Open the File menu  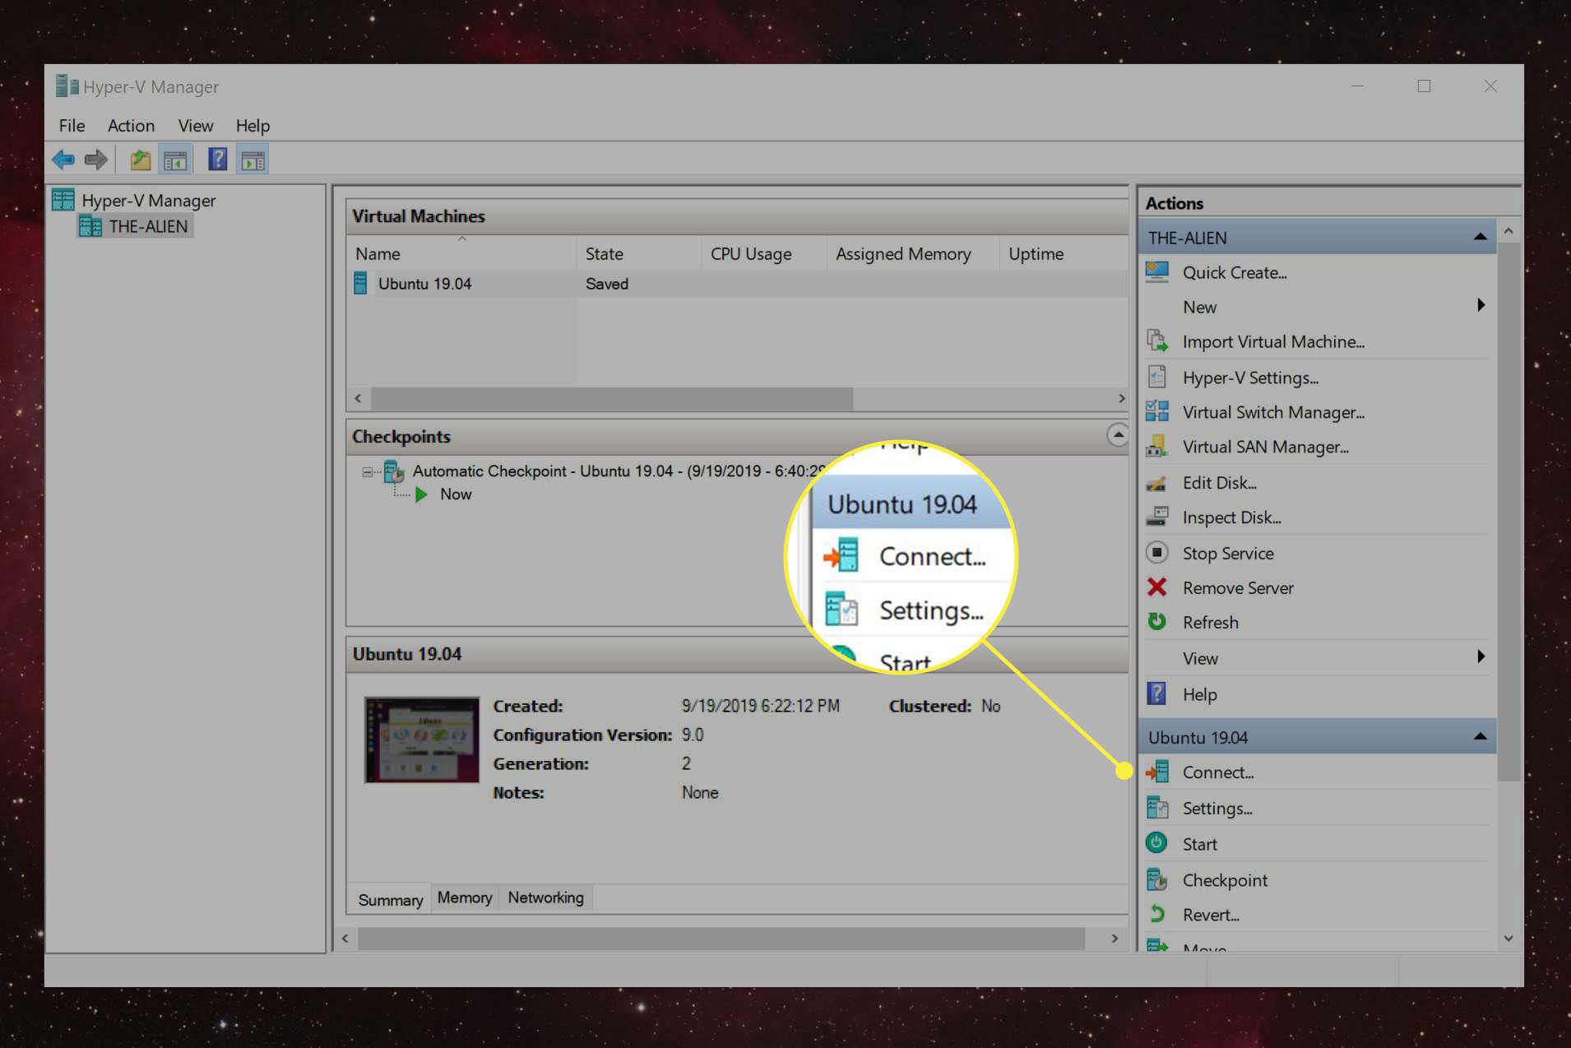(x=72, y=125)
